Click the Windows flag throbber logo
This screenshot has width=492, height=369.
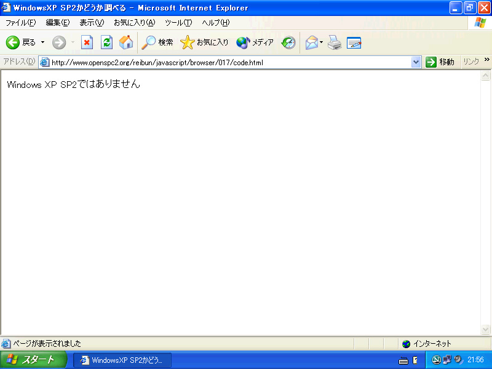click(x=480, y=23)
